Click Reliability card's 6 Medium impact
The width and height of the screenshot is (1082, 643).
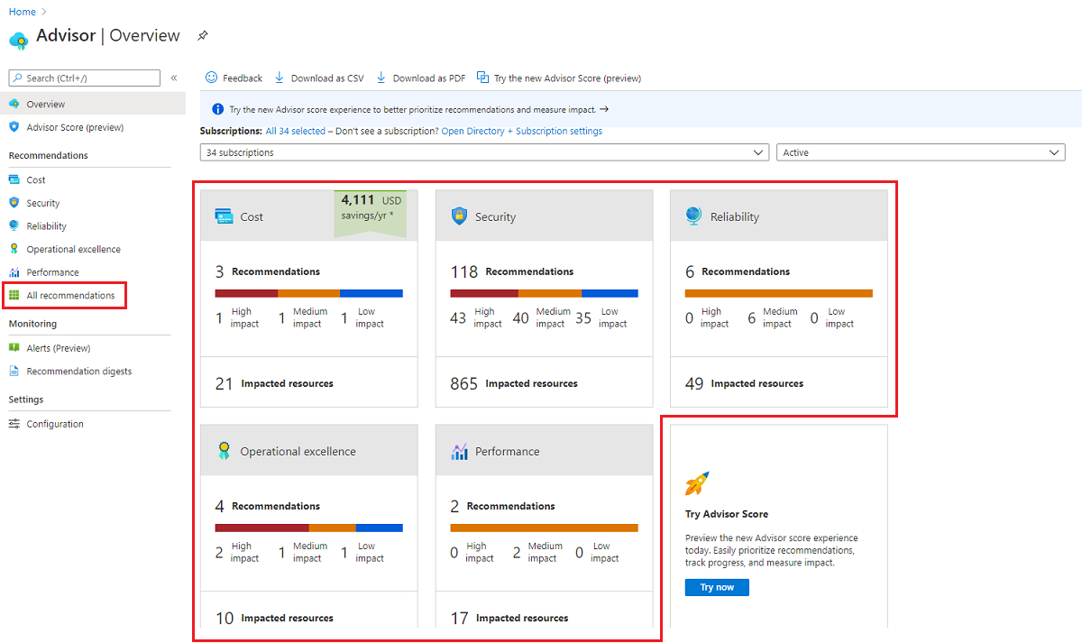[x=773, y=317]
